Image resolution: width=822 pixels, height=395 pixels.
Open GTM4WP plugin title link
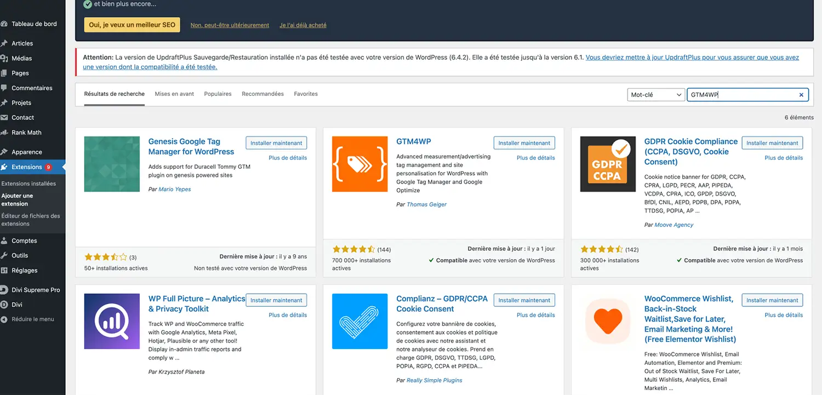click(414, 141)
